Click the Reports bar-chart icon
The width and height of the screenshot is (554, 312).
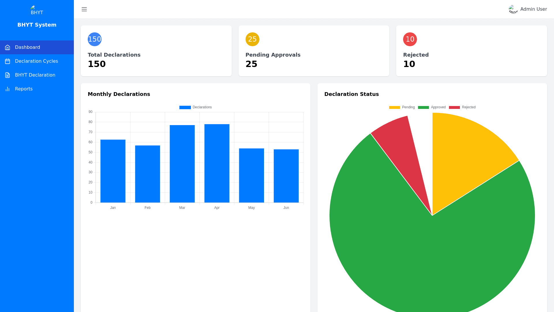click(x=8, y=89)
